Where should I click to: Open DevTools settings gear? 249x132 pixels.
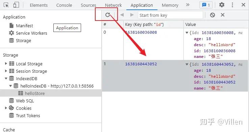222,5
